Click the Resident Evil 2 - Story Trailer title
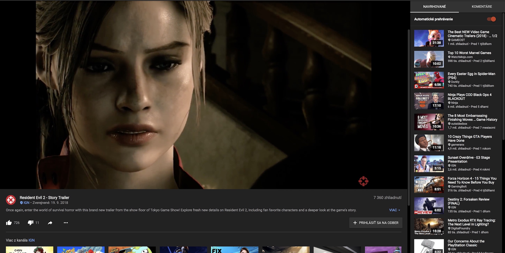Screen dimensions: 505x253 (44, 198)
